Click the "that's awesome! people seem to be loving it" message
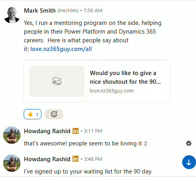196x177 pixels. (x=85, y=143)
